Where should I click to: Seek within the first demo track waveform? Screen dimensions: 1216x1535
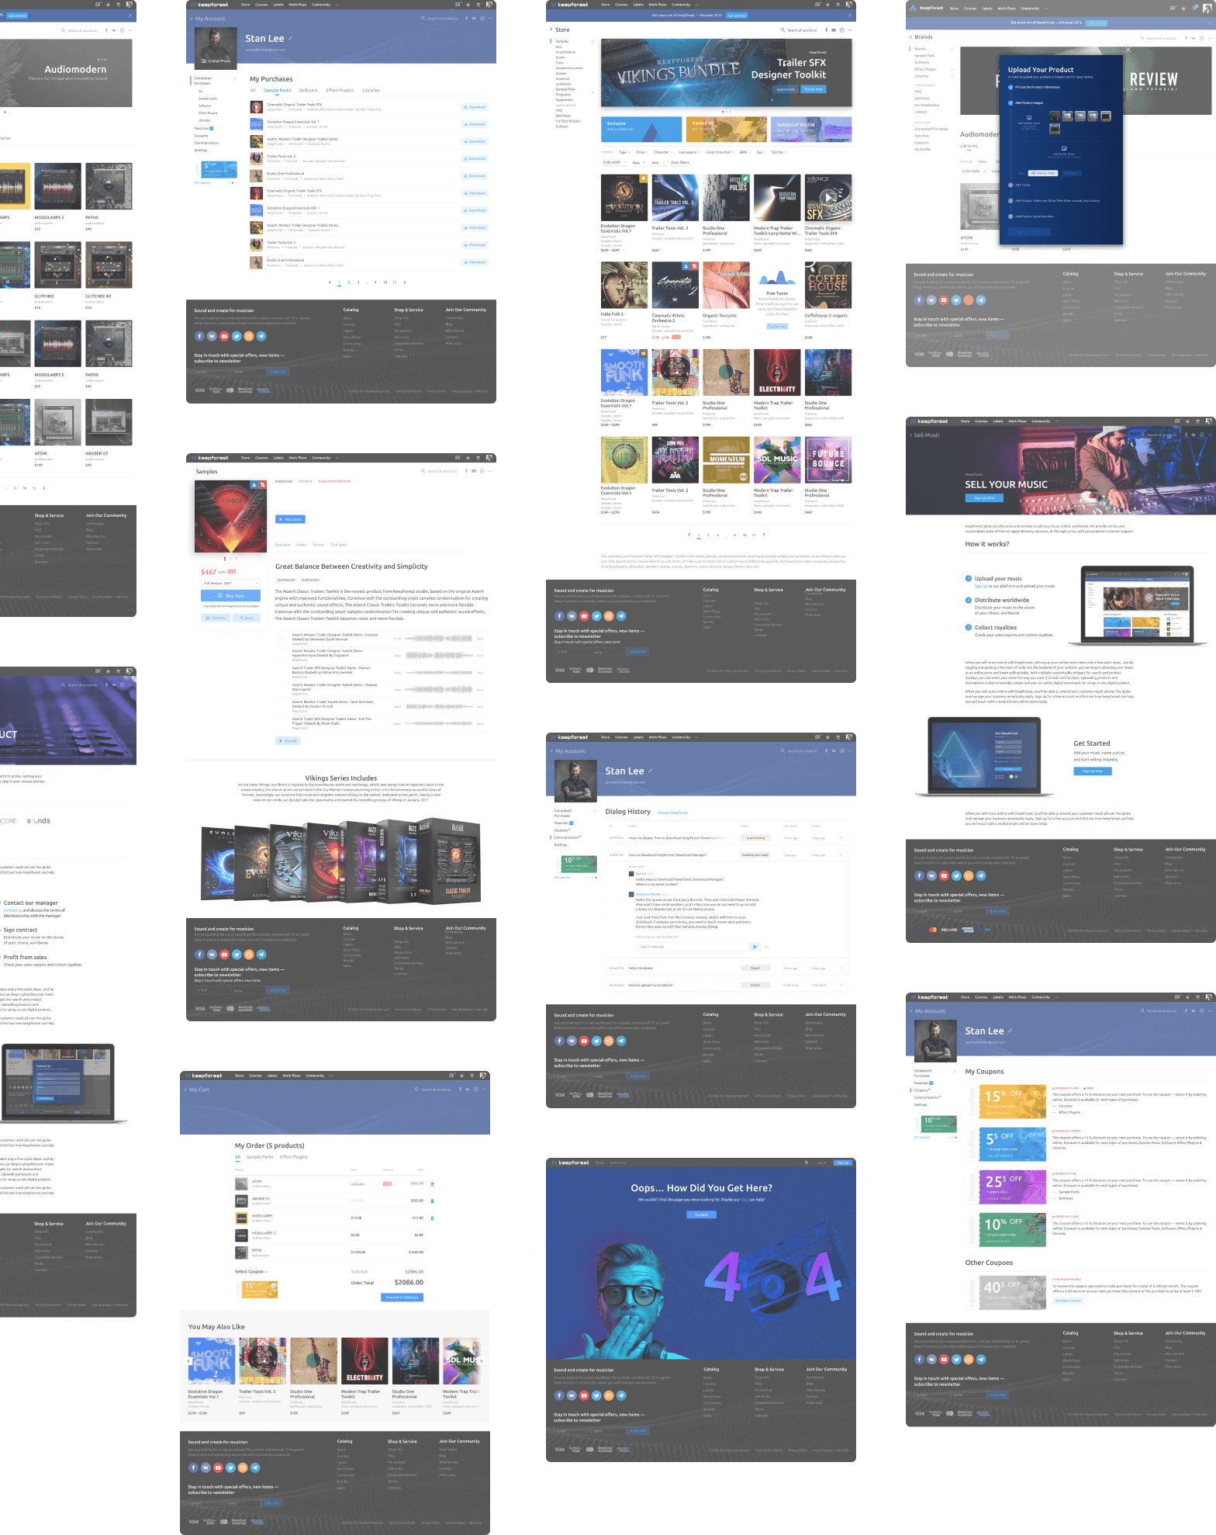438,639
